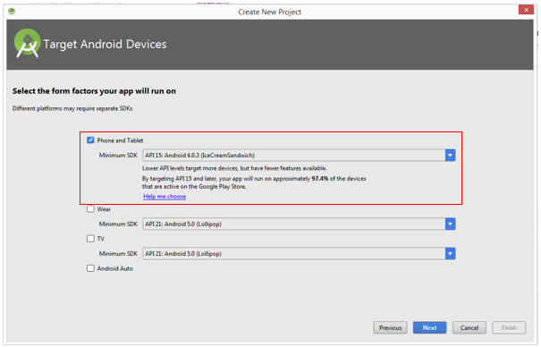Close the Create New Project dialog

[526, 10]
